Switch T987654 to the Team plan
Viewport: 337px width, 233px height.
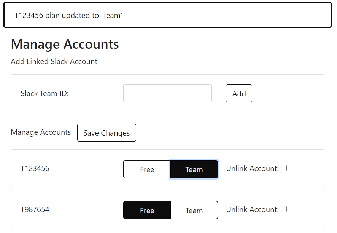pyautogui.click(x=194, y=210)
